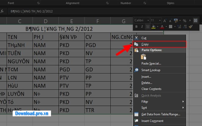Click the fx Insert Function icon
This screenshot has height=126, width=202.
click(x=2, y=11)
